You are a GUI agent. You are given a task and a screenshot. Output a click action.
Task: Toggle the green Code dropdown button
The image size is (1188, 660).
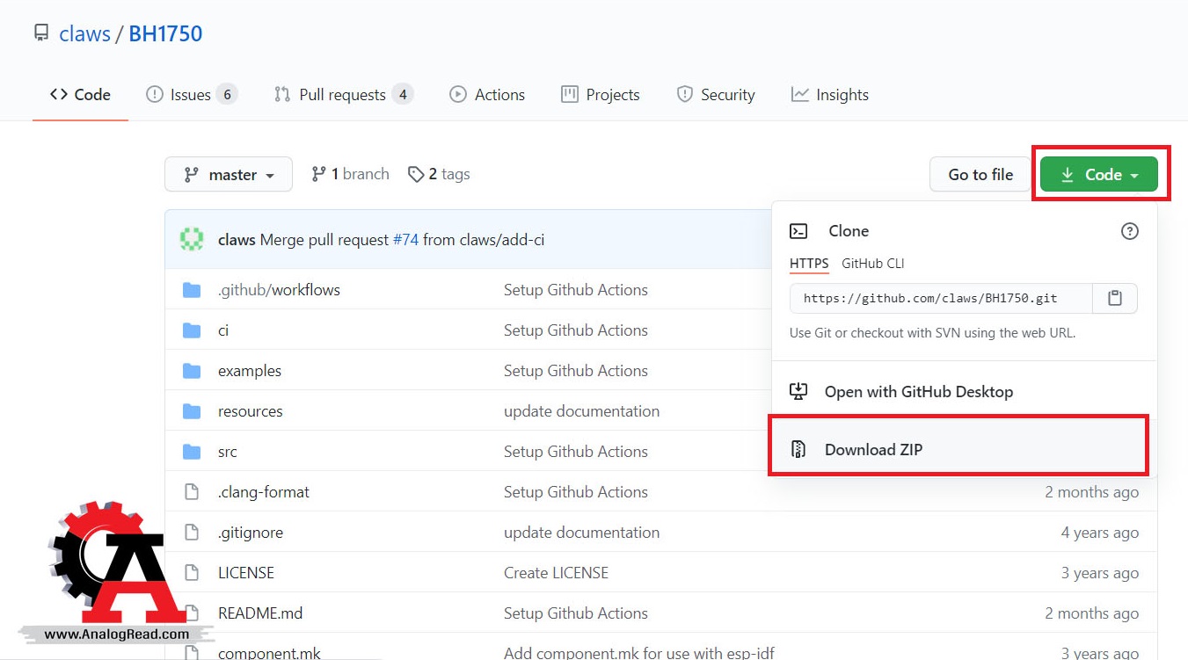tap(1099, 175)
